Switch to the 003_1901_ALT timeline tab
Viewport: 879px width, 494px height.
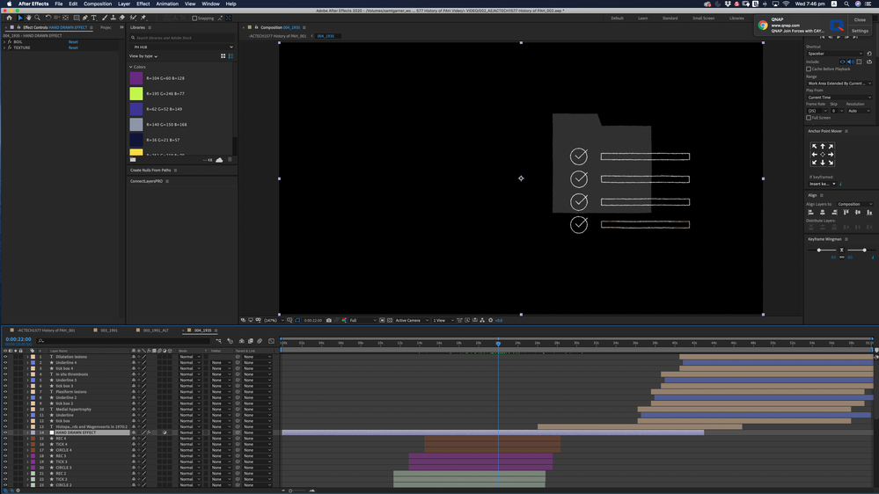pyautogui.click(x=156, y=331)
